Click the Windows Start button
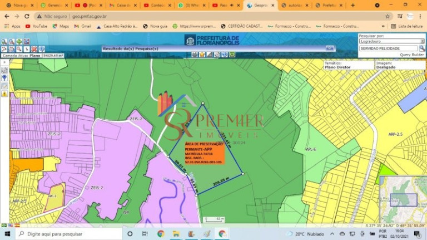Screen dimensions: 427x240 [x=7, y=234]
